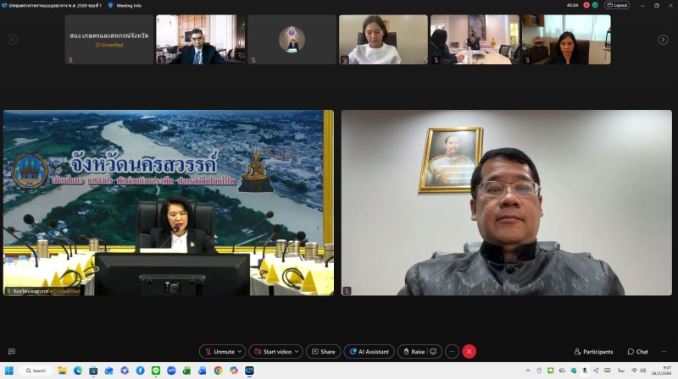The height and width of the screenshot is (379, 678).
Task: Open the Layout options
Action: [617, 5]
